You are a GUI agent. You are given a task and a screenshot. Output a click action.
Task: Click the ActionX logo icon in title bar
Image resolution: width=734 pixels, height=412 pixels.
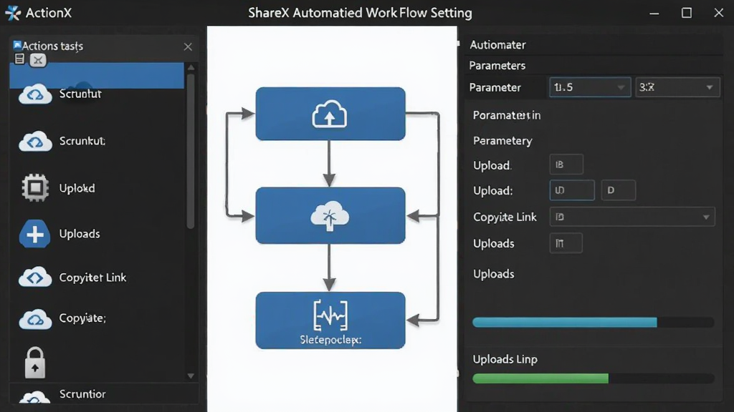coord(13,13)
